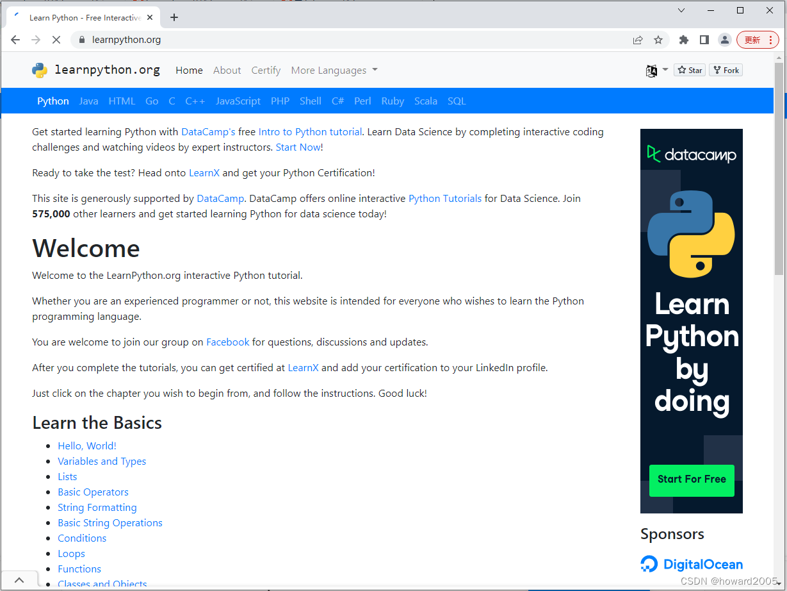Click the tab search chevron in title bar
Image resolution: width=787 pixels, height=591 pixels.
(681, 10)
